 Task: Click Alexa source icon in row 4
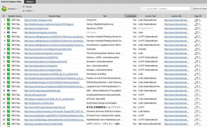(8, 32)
